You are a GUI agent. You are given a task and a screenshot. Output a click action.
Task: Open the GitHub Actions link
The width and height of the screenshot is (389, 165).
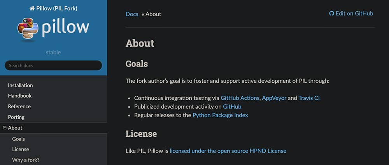point(240,98)
